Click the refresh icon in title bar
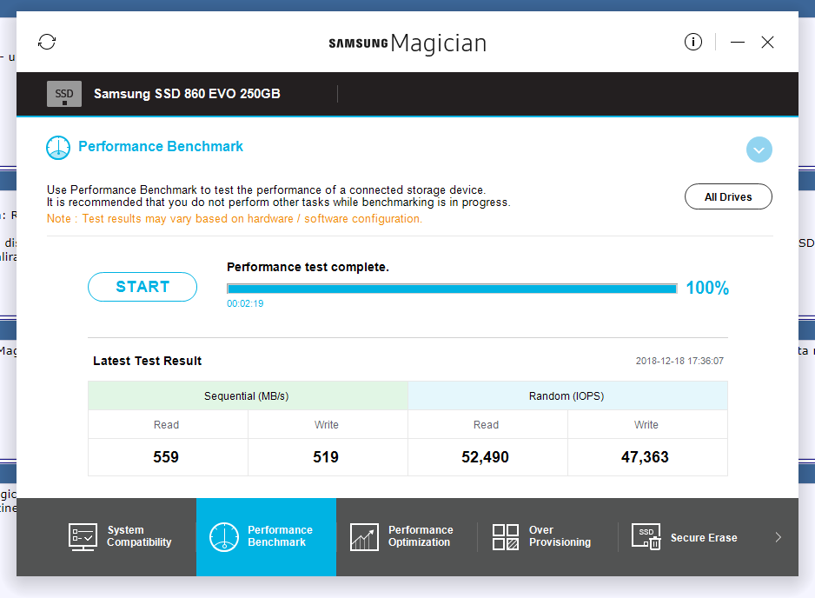This screenshot has width=815, height=598. pyautogui.click(x=47, y=42)
